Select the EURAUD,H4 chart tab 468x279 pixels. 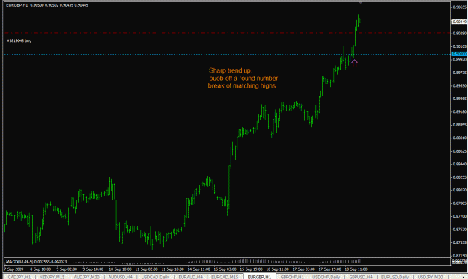pyautogui.click(x=190, y=277)
